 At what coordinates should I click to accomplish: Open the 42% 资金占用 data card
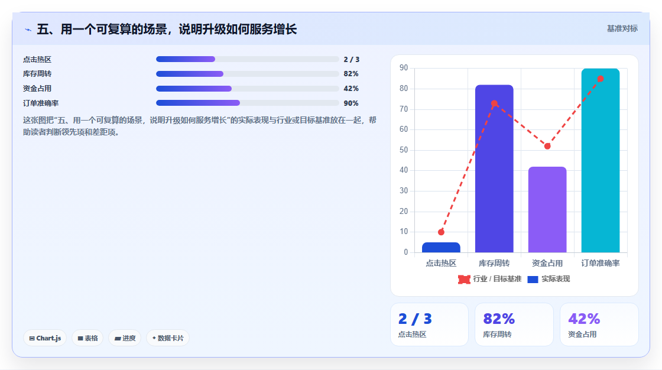pyautogui.click(x=599, y=324)
